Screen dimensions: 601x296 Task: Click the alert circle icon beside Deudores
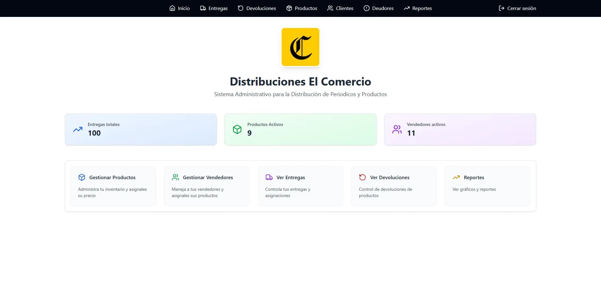367,8
